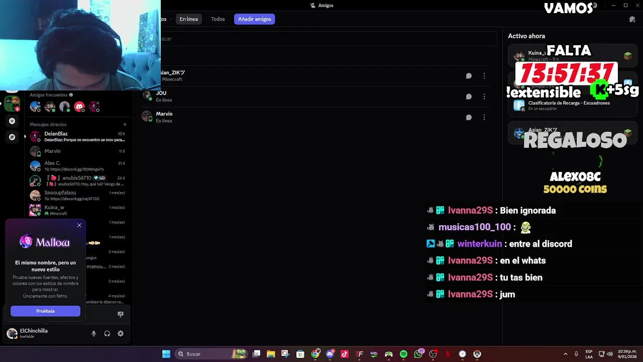Screen dimensions: 643x362
Task: Open Task View on the taskbar
Action: coord(256,354)
